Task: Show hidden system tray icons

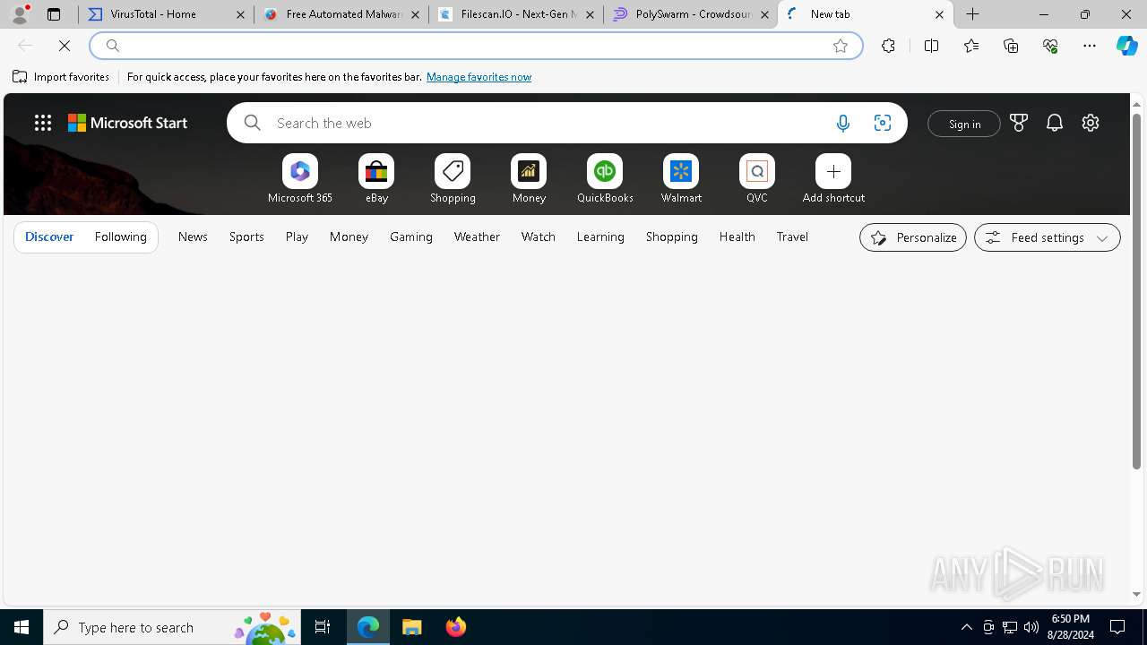Action: tap(966, 627)
